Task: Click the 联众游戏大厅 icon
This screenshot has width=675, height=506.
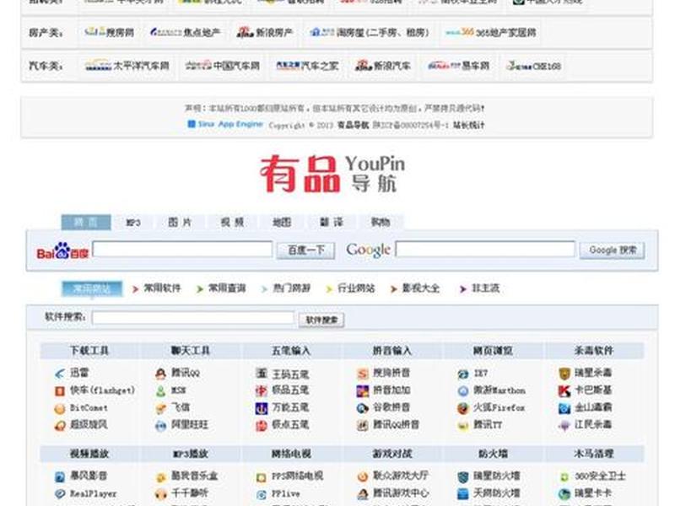Action: click(x=363, y=476)
